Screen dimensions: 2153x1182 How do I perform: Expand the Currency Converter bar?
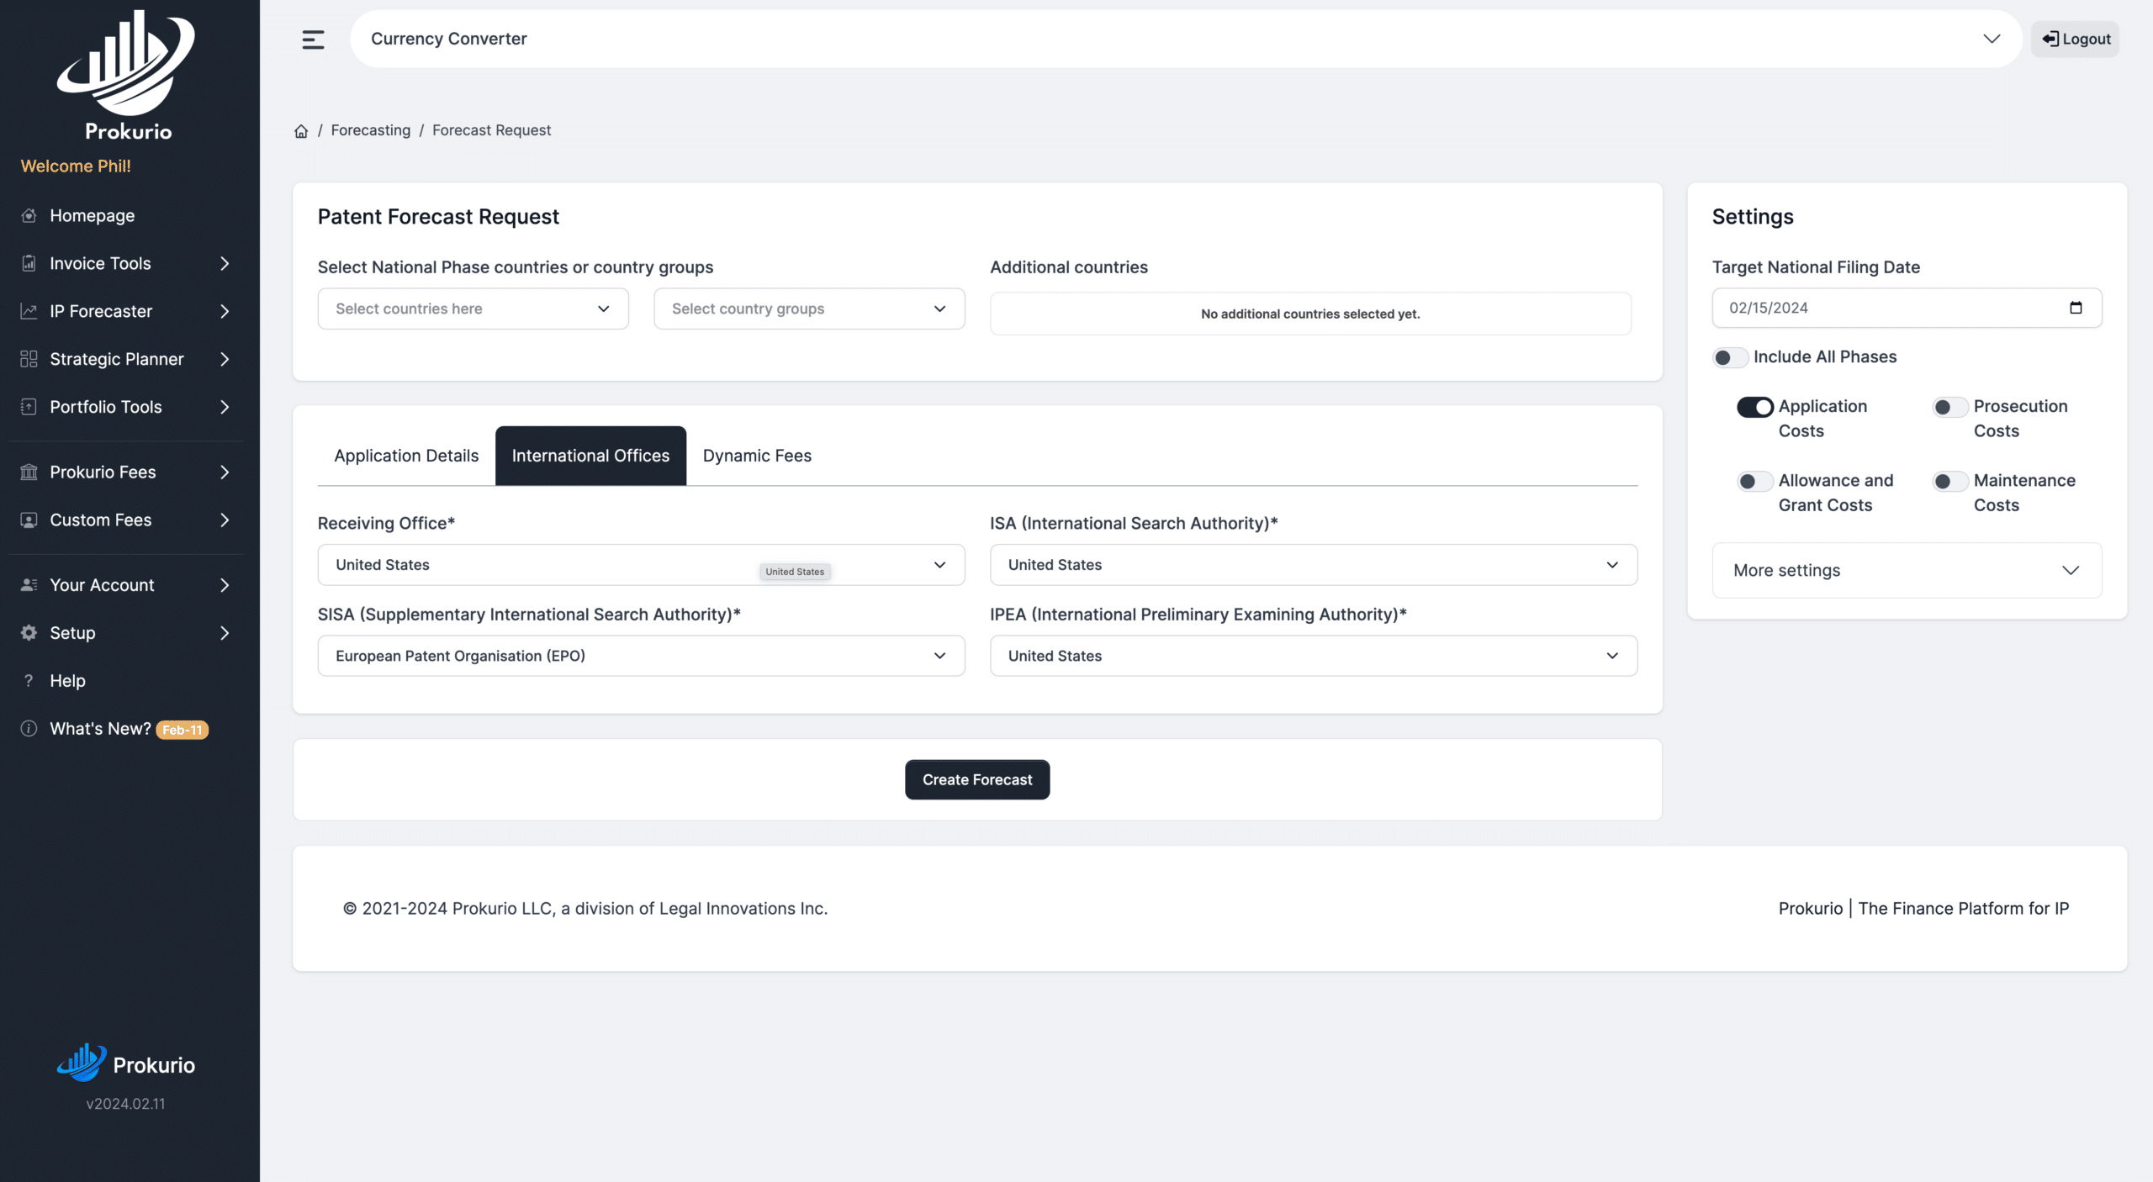pyautogui.click(x=1186, y=39)
